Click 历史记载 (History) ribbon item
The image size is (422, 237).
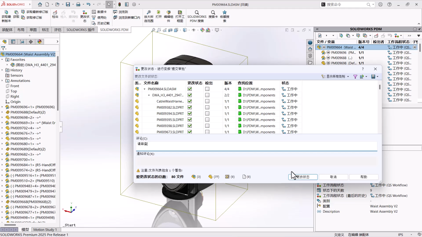[x=101, y=23]
